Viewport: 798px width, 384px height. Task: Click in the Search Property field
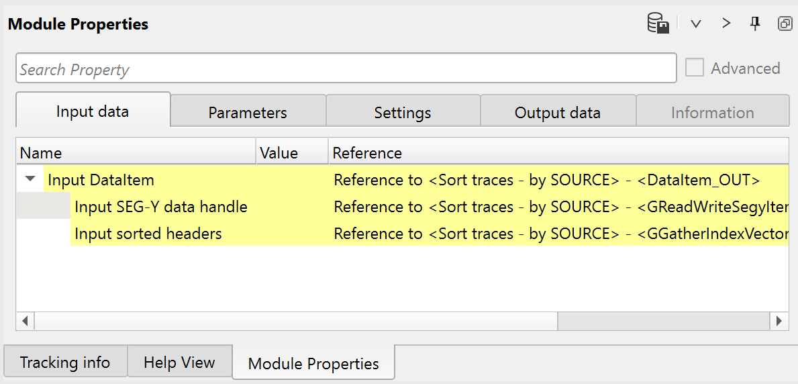(x=346, y=68)
